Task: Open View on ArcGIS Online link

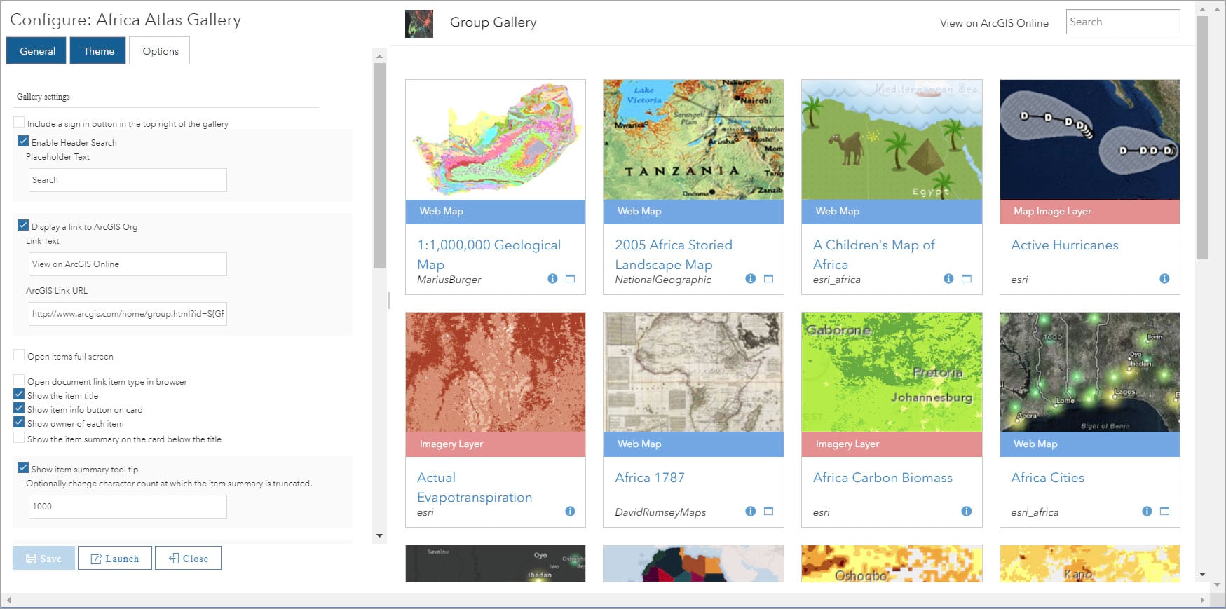Action: [993, 23]
